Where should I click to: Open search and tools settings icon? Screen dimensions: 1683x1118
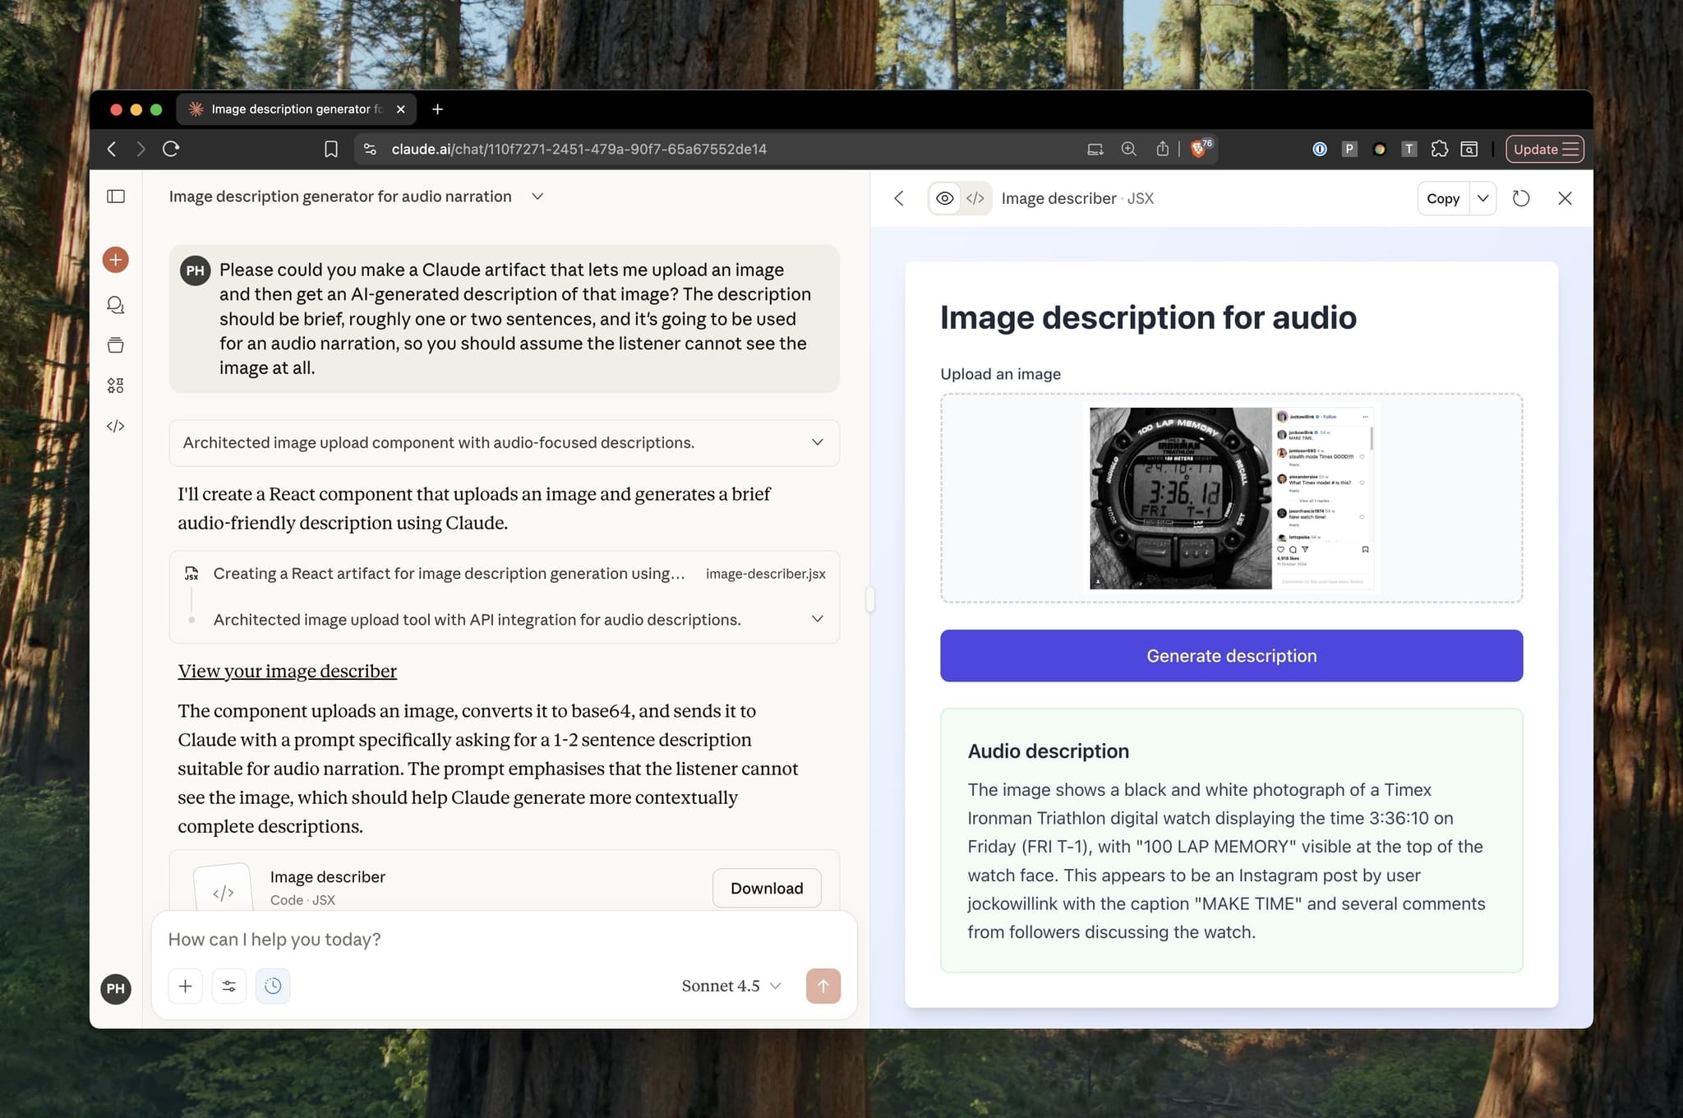point(229,986)
